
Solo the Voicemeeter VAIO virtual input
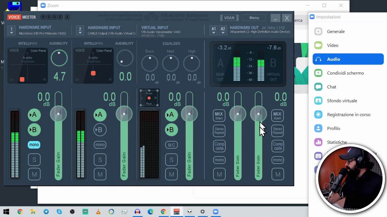tap(171, 160)
